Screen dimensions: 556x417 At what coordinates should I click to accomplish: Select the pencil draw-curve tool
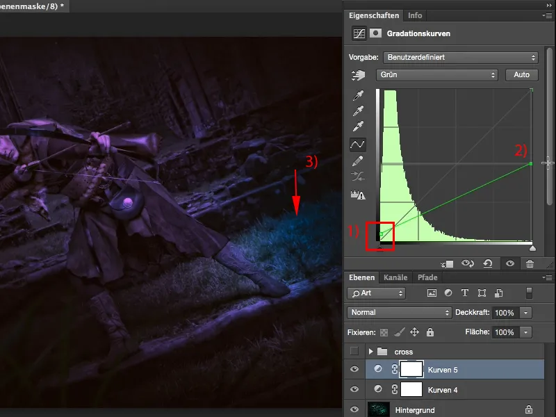(358, 161)
